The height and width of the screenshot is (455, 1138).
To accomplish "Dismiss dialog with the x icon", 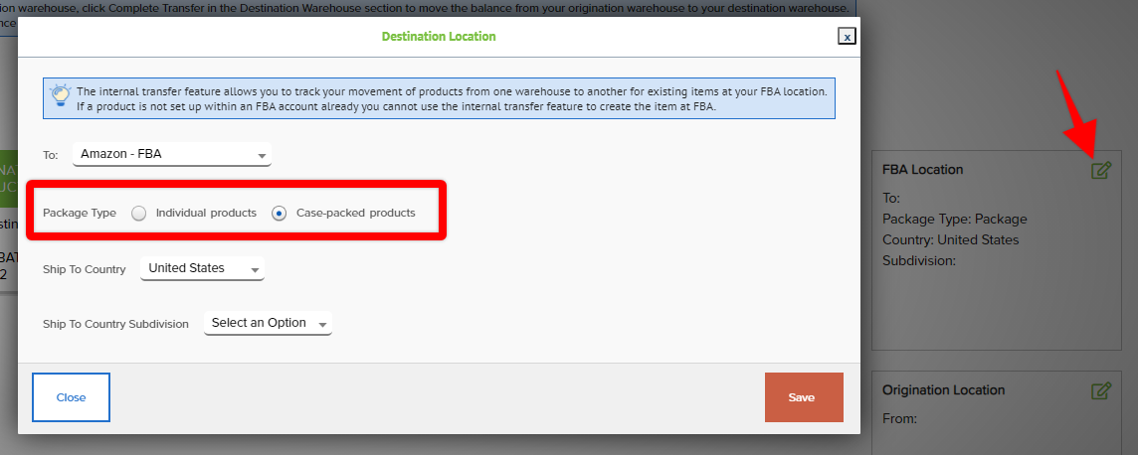I will point(847,36).
